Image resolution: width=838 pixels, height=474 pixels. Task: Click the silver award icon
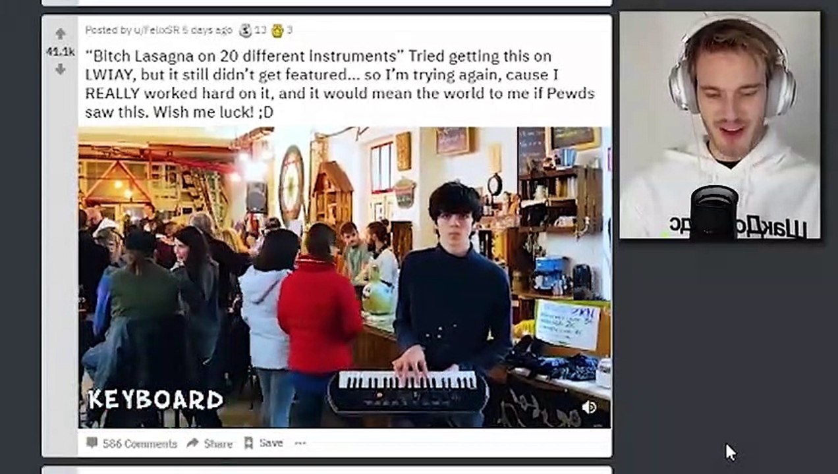[x=246, y=30]
